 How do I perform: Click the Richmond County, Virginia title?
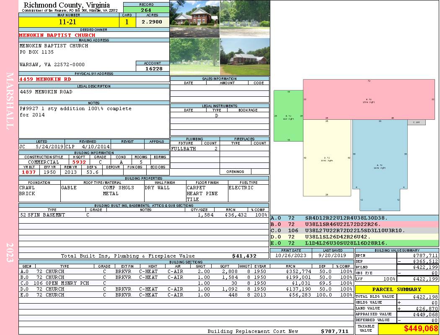tap(67, 5)
